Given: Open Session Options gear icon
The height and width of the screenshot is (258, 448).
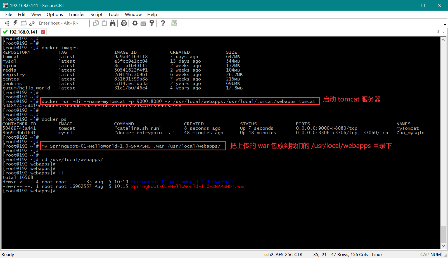Looking at the screenshot, I should click(x=135, y=23).
